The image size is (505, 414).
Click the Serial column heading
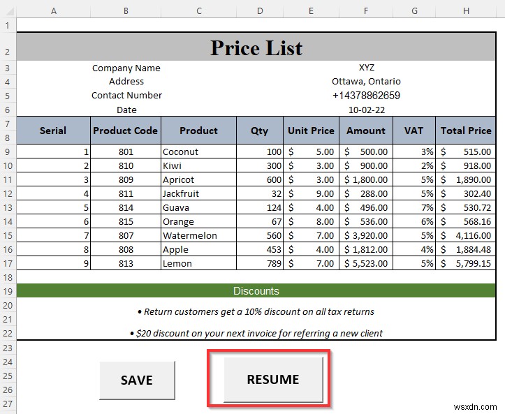pyautogui.click(x=53, y=131)
